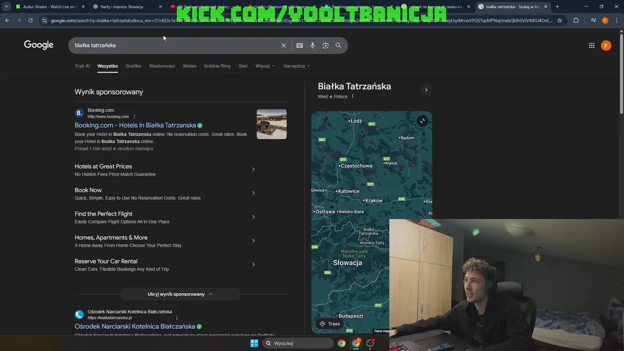624x351 pixels.
Task: Click the Windows Start button
Action: point(254,343)
